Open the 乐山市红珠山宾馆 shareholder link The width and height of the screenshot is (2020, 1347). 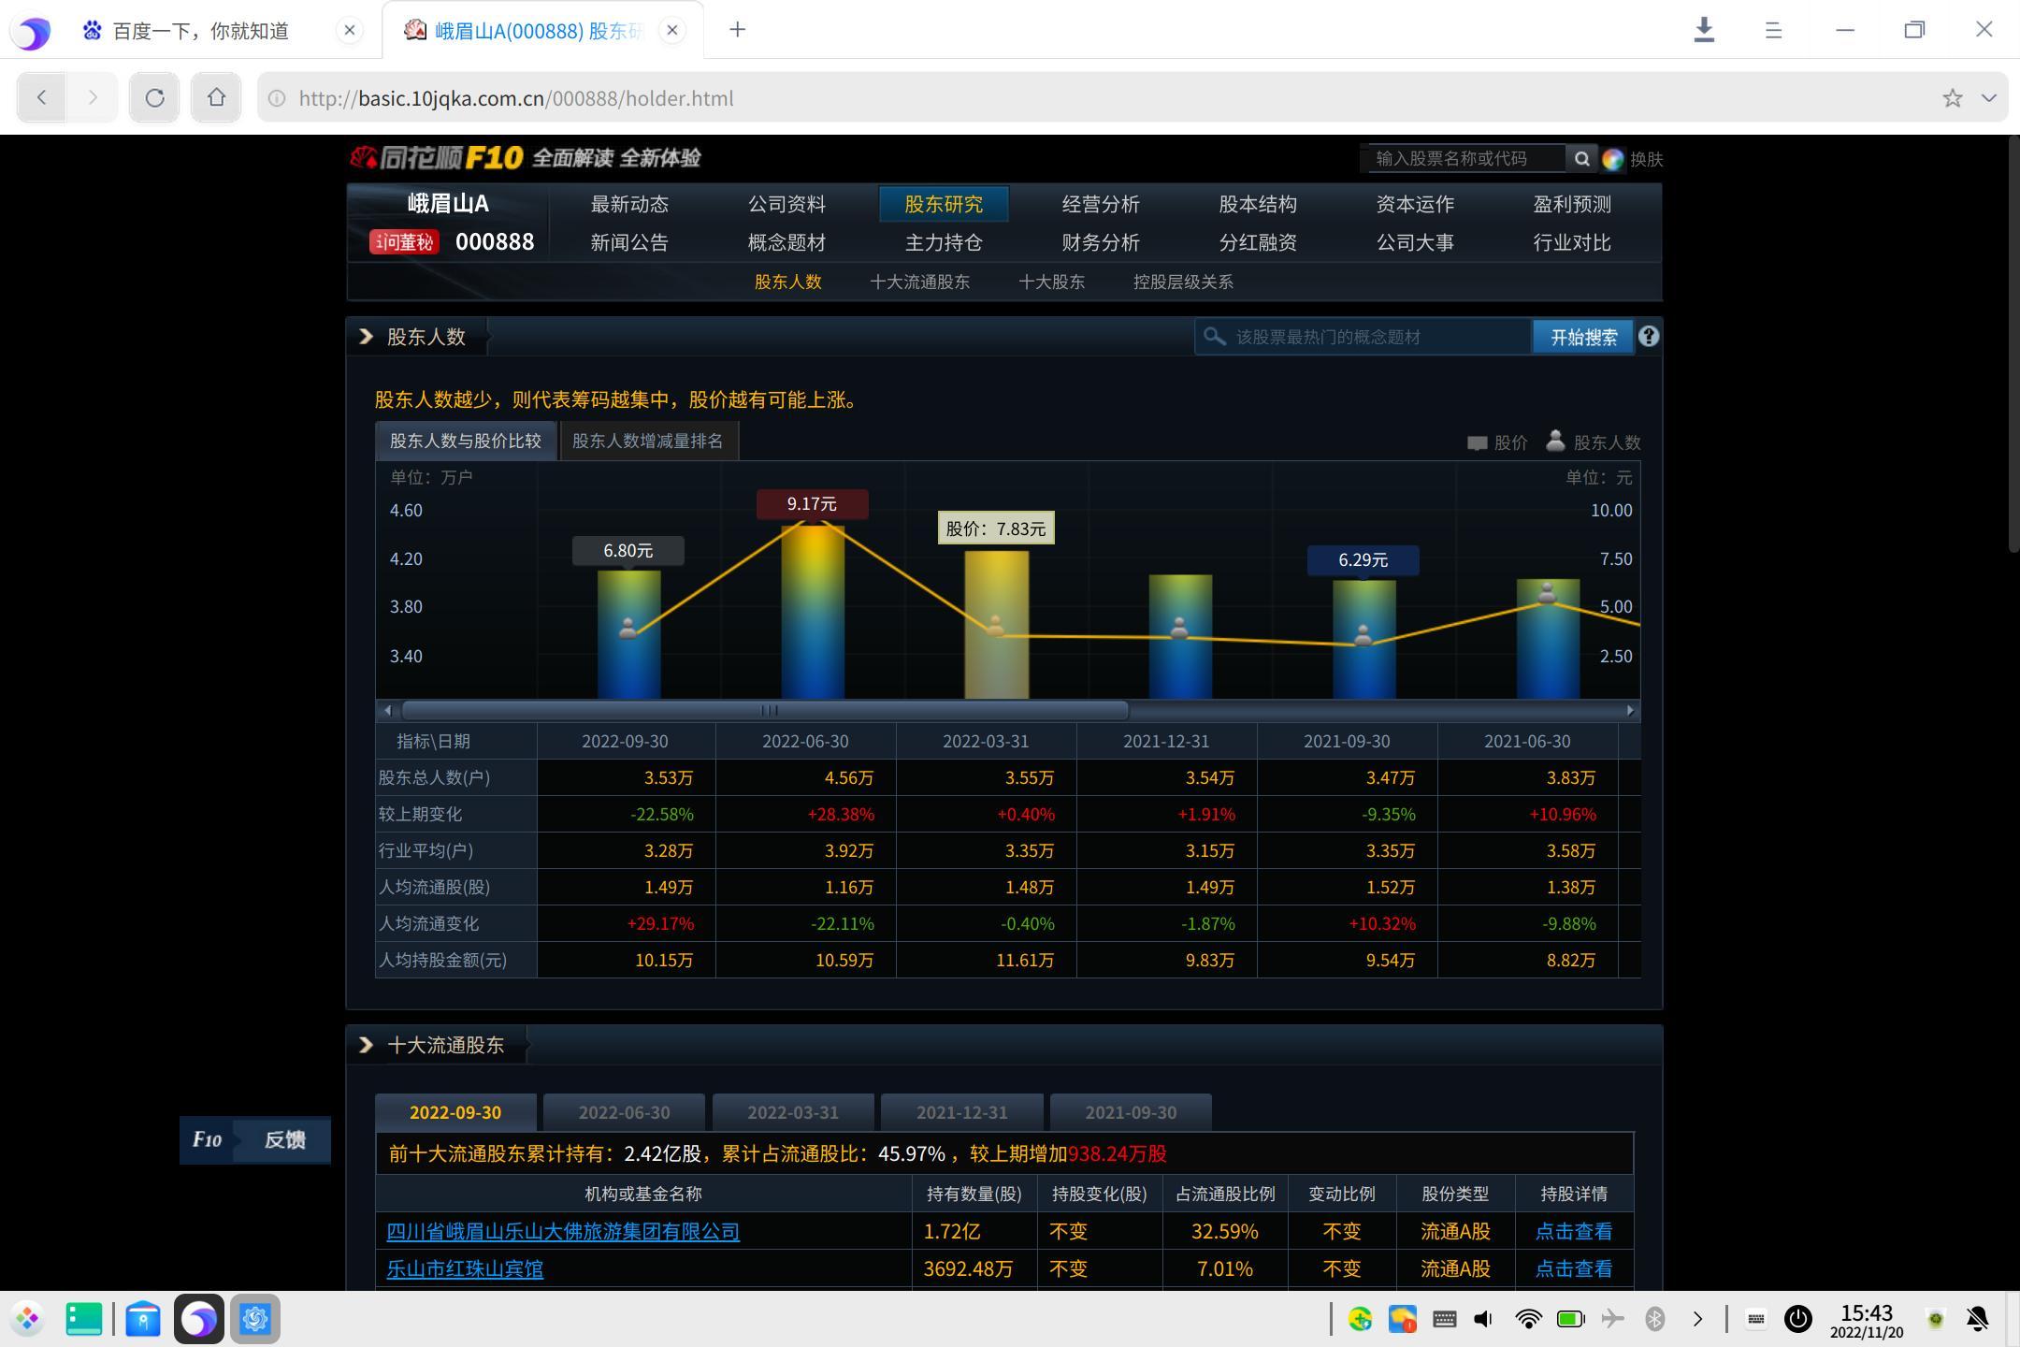465,1269
